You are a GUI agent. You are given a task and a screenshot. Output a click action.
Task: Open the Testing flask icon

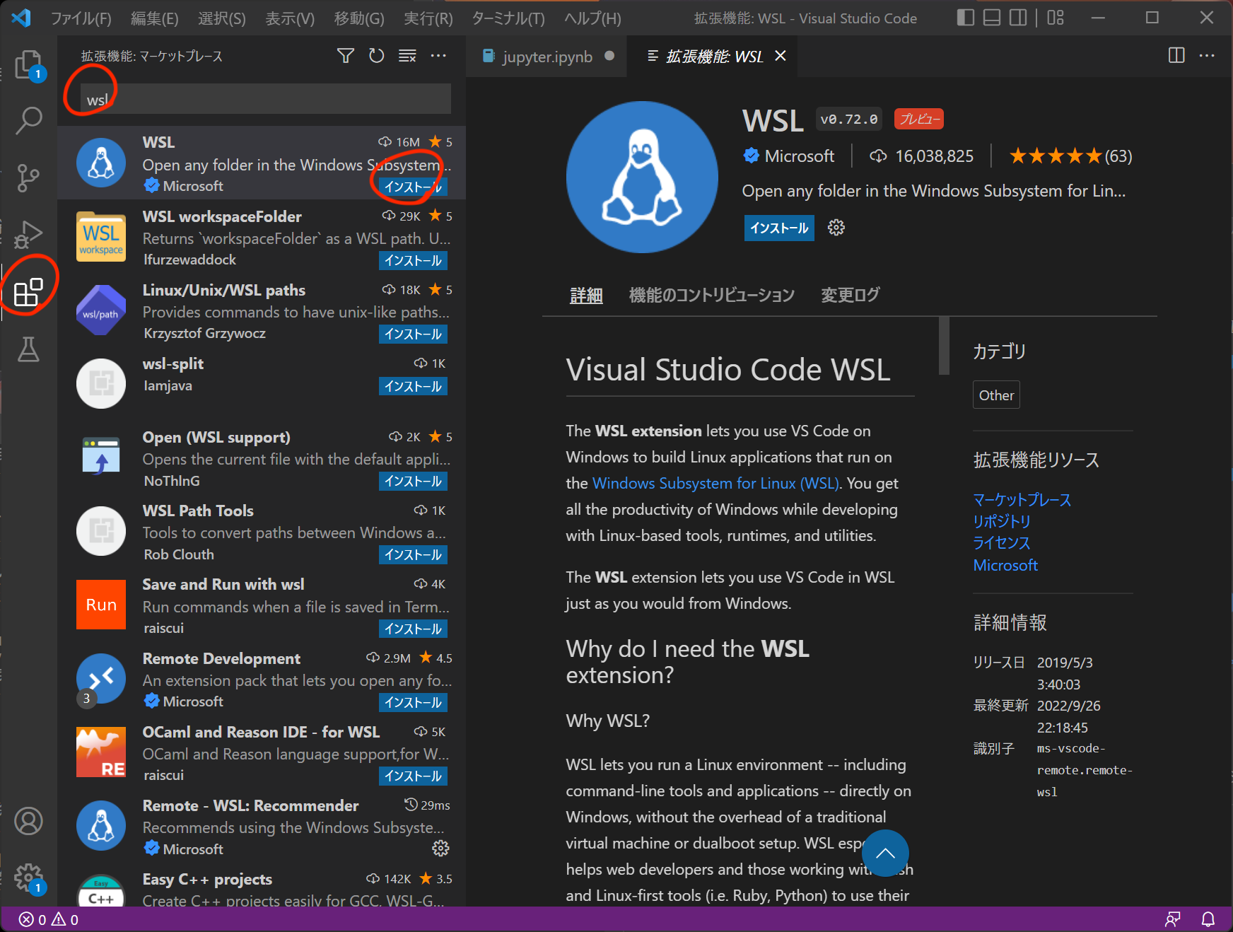coord(29,349)
